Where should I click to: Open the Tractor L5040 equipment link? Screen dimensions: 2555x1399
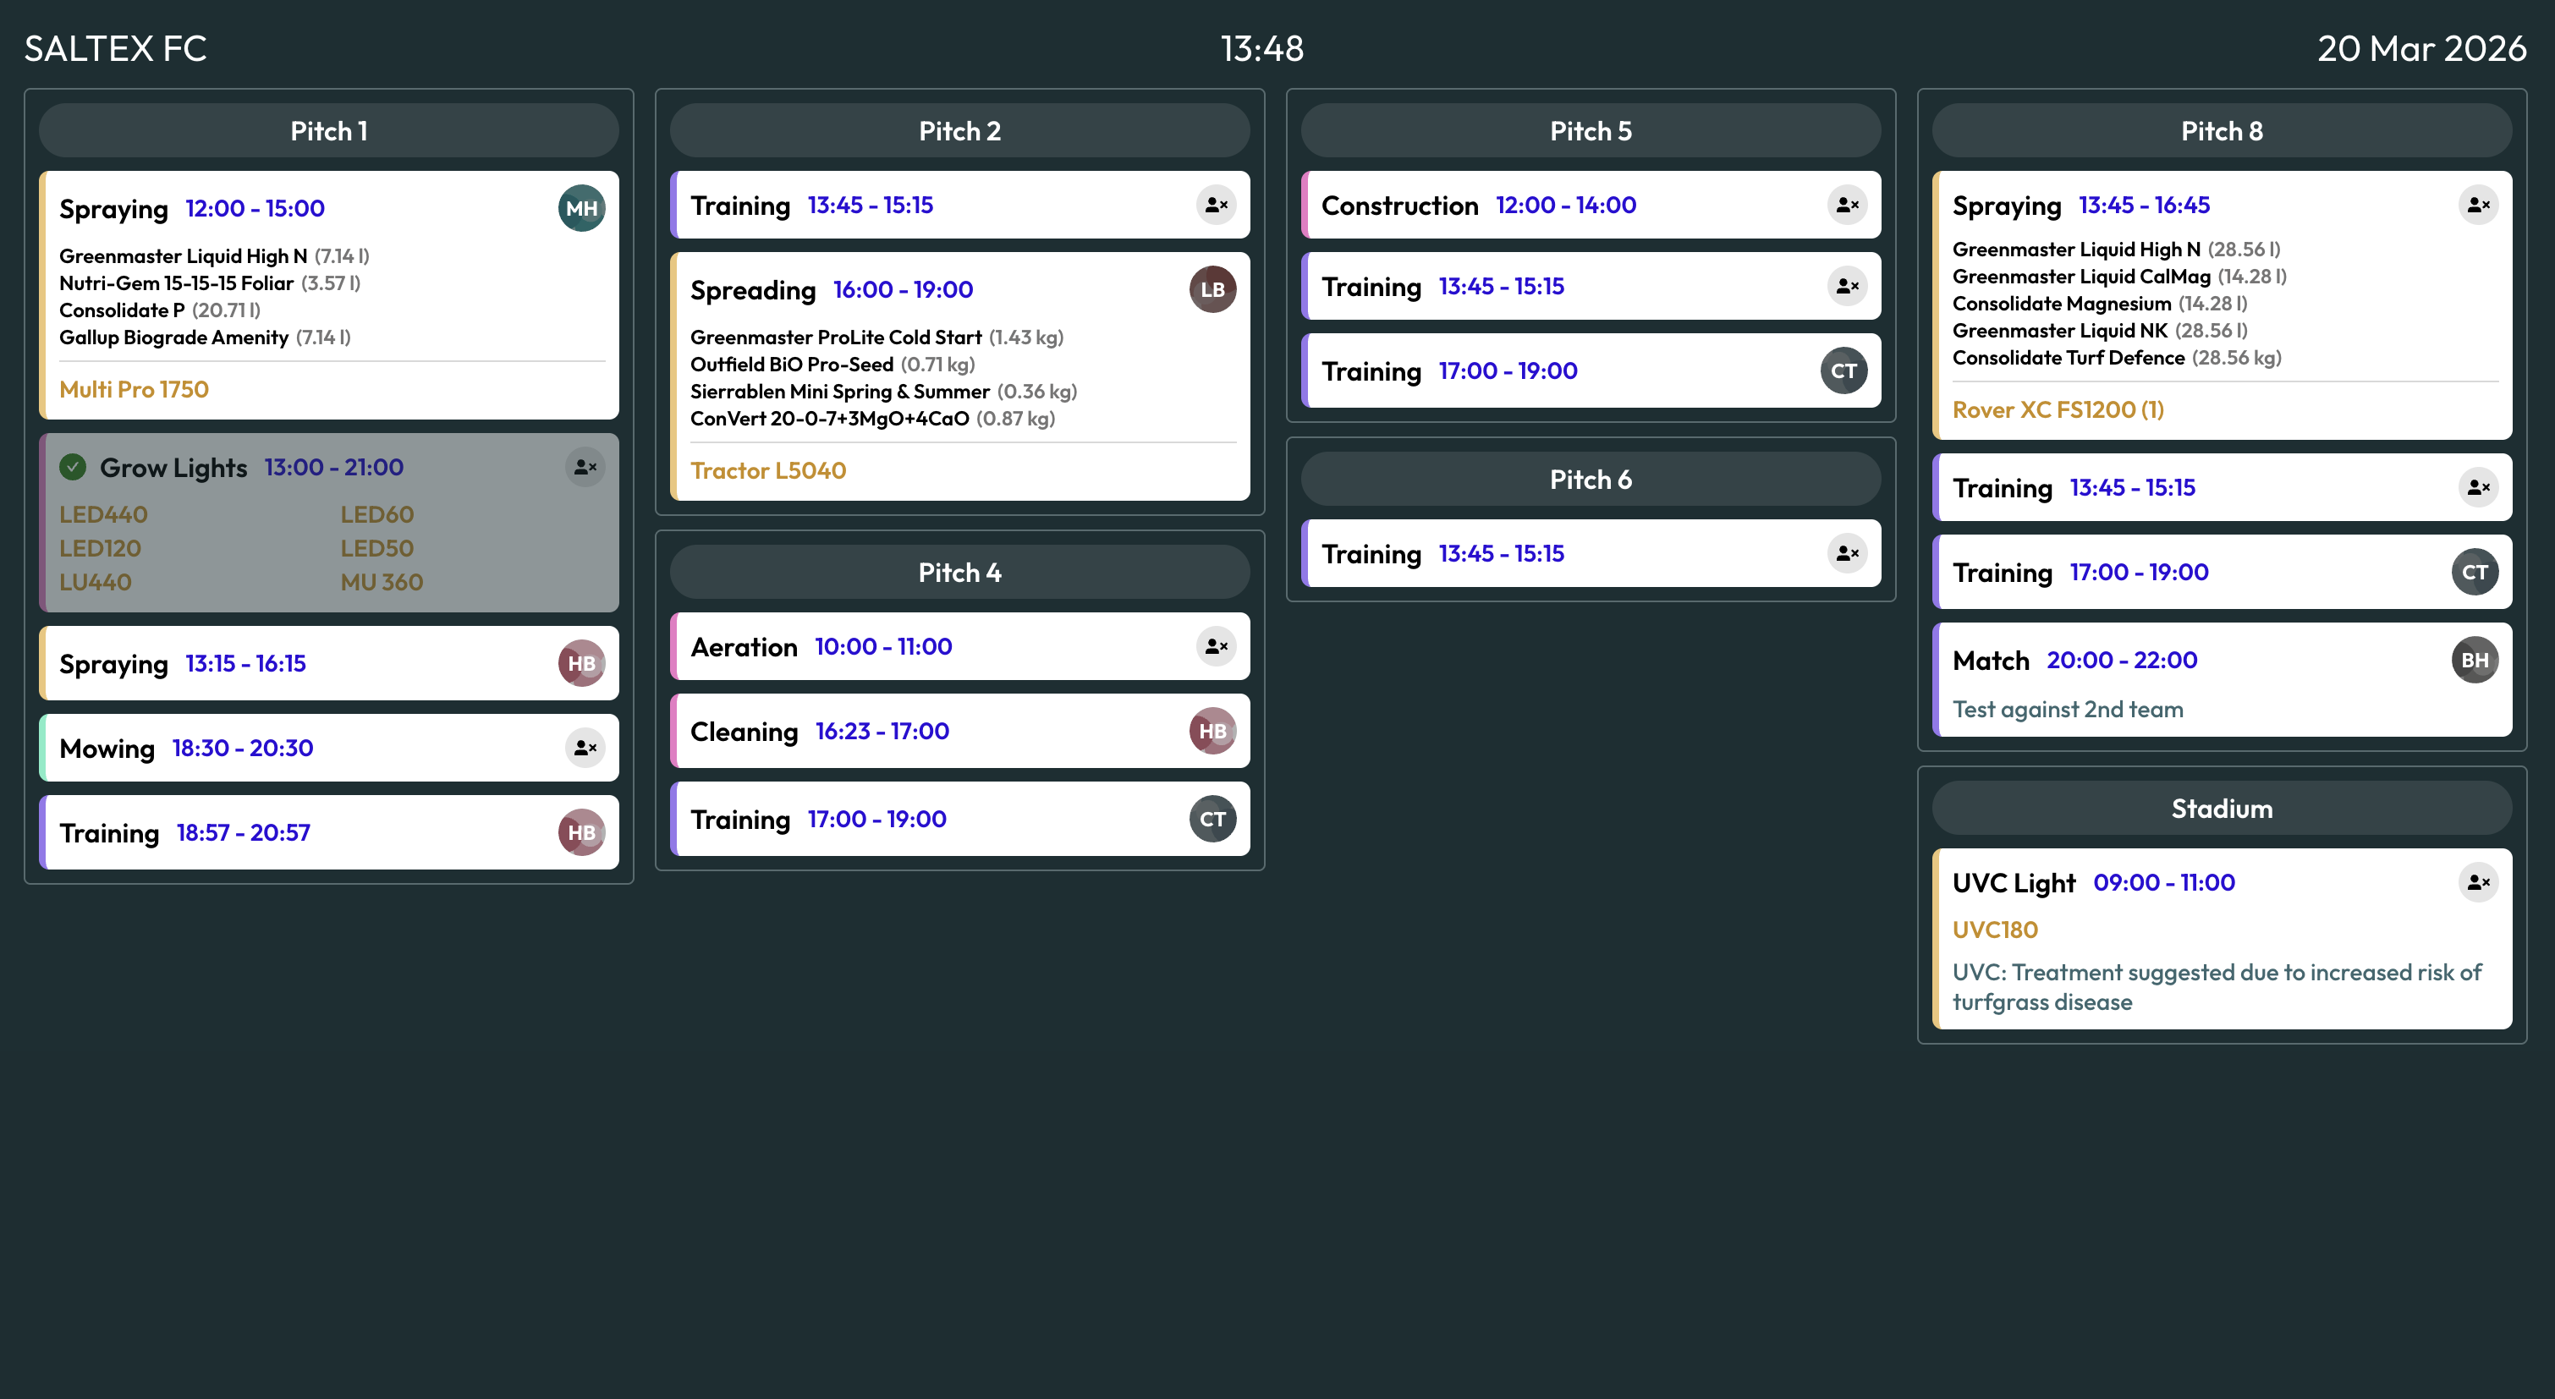[769, 470]
